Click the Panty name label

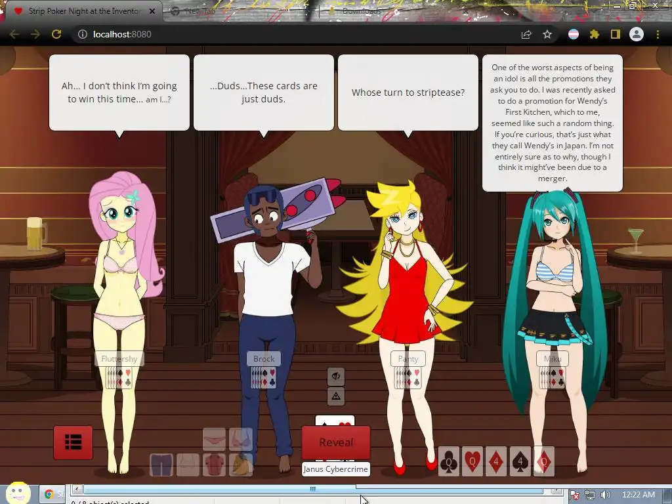click(x=408, y=359)
